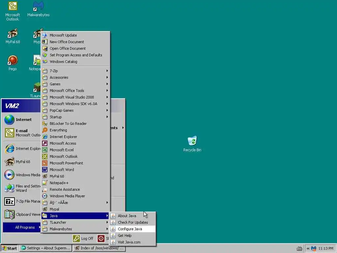This screenshot has width=337, height=253.
Task: Launch Microsoft Excel
Action: [x=75, y=150]
